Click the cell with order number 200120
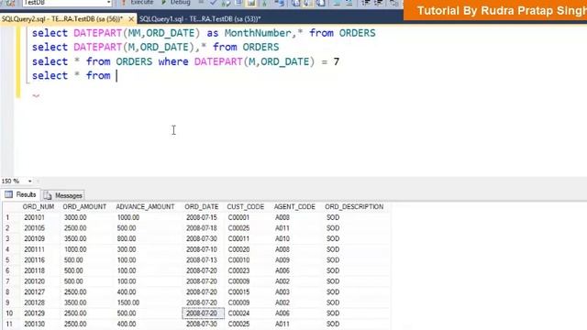 pyautogui.click(x=35, y=281)
